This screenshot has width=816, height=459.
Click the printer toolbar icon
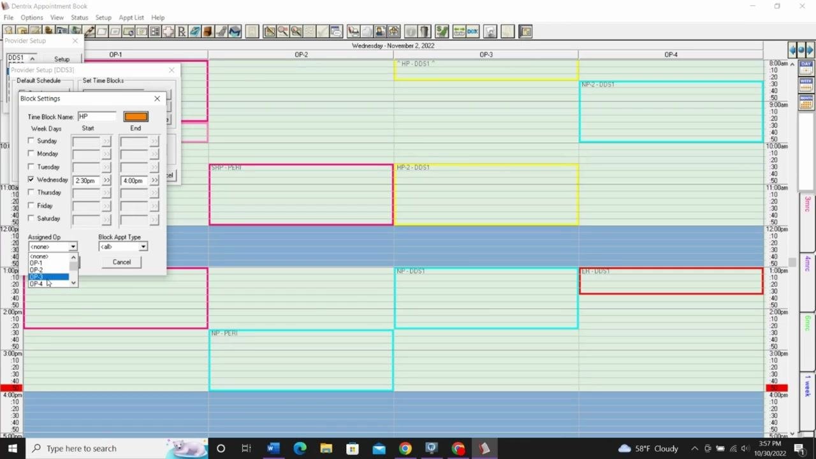coord(353,31)
